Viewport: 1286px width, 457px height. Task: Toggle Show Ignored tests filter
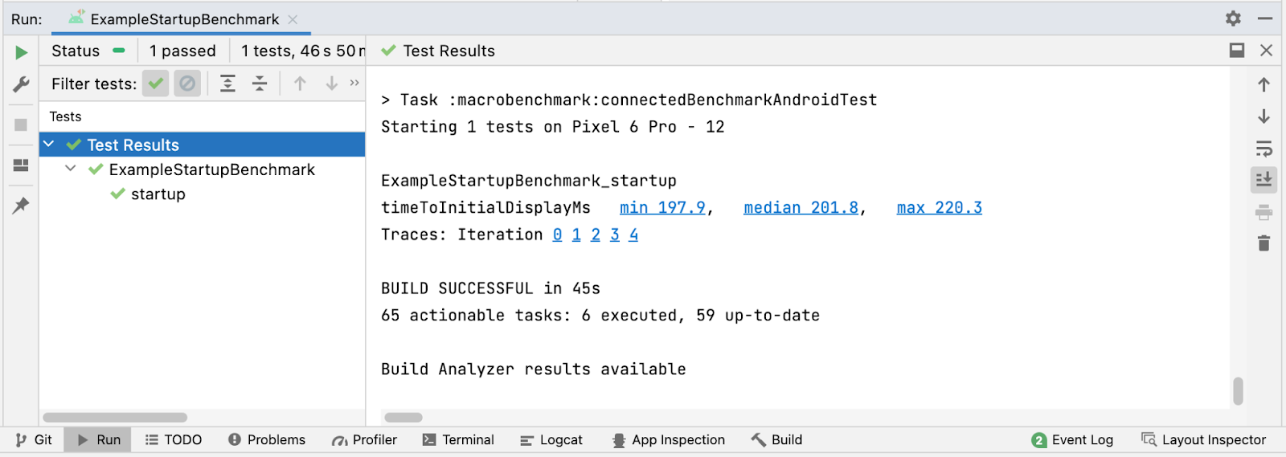(x=187, y=84)
